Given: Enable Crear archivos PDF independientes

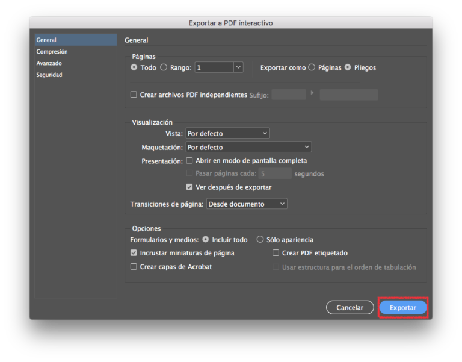Looking at the screenshot, I should (134, 95).
